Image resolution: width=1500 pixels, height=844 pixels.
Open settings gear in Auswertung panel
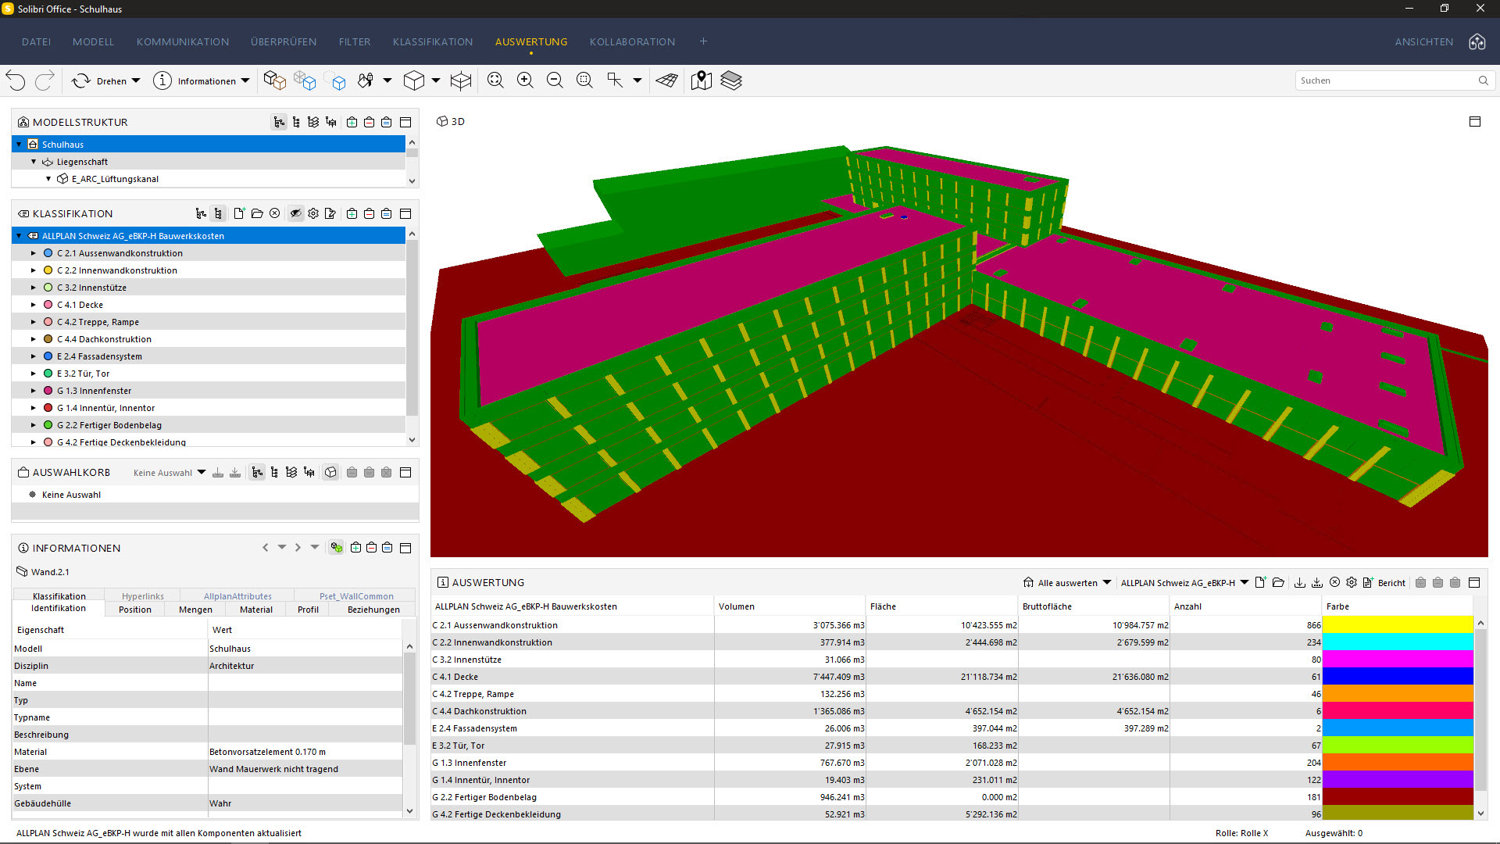tap(1352, 582)
